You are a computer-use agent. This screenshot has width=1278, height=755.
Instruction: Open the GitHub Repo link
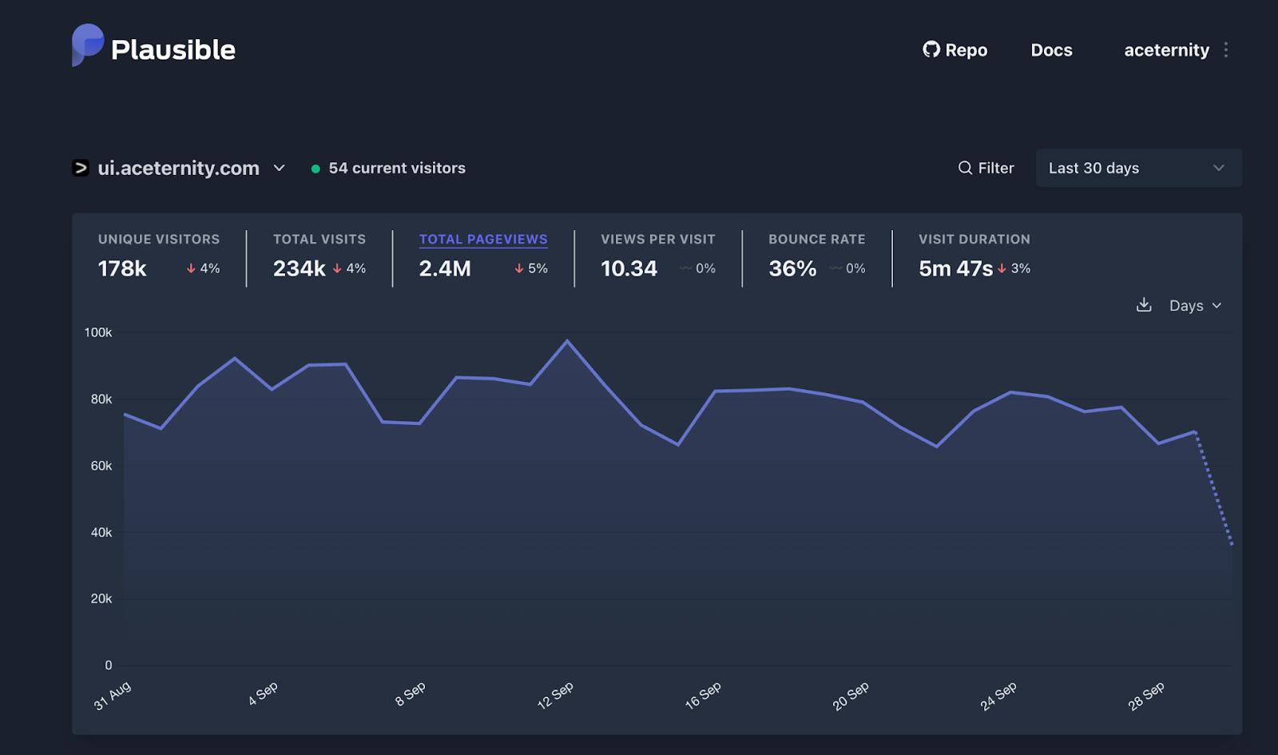[x=955, y=50]
